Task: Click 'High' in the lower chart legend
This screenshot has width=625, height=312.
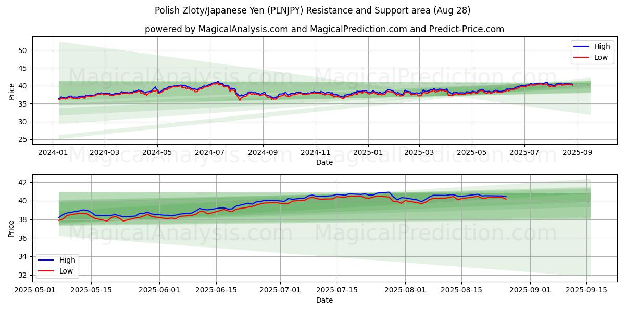Action: coord(67,260)
